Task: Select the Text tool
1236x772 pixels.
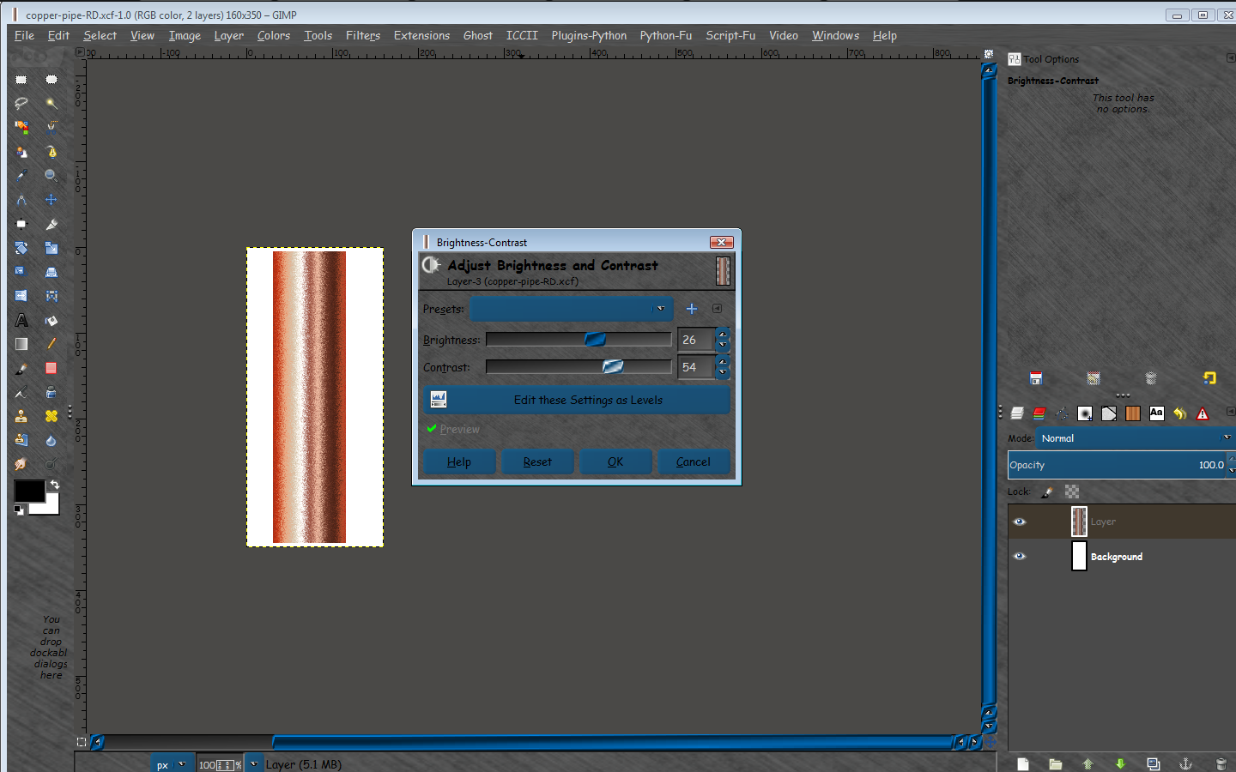Action: [x=21, y=320]
